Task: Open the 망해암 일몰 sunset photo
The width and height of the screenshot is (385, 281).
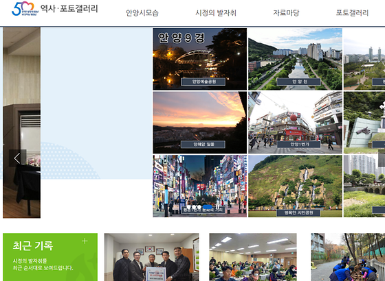Action: 200,123
